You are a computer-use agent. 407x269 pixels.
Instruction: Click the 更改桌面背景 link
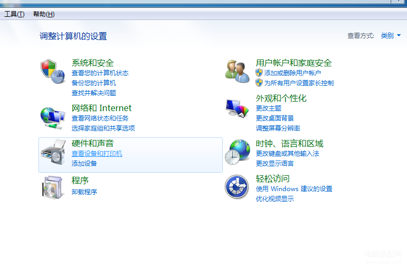pyautogui.click(x=275, y=118)
